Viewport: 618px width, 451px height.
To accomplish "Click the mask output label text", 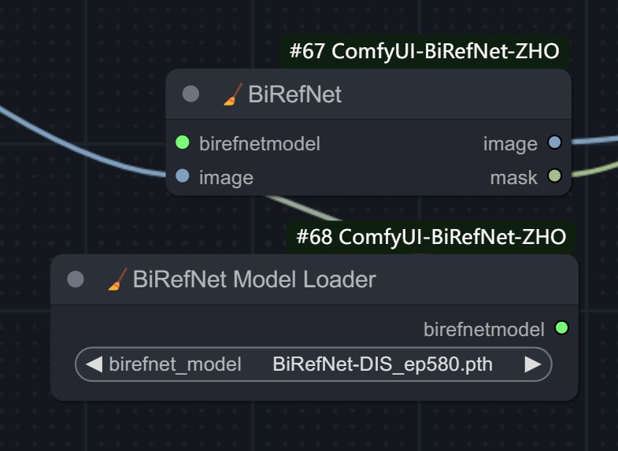I will pos(513,177).
